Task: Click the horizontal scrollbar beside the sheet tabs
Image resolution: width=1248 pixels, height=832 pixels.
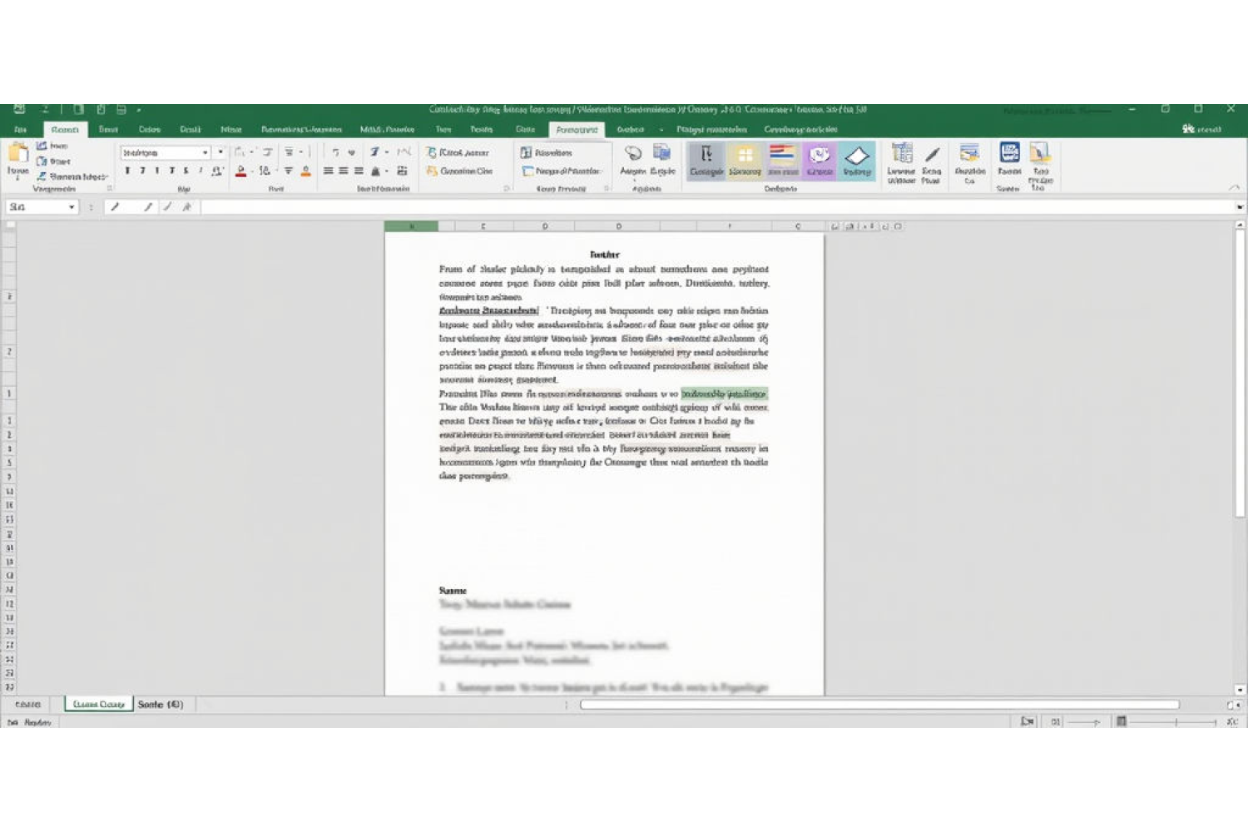Action: (x=879, y=705)
